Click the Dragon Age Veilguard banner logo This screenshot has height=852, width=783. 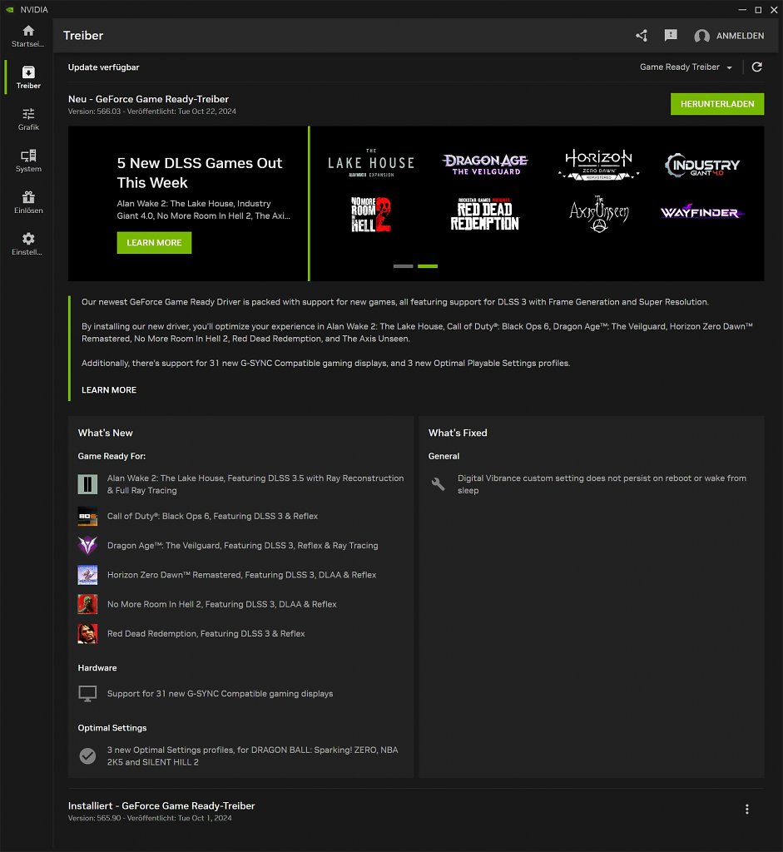click(485, 164)
